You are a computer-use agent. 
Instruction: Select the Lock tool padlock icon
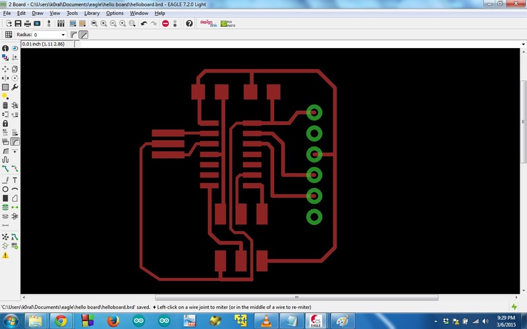point(5,123)
